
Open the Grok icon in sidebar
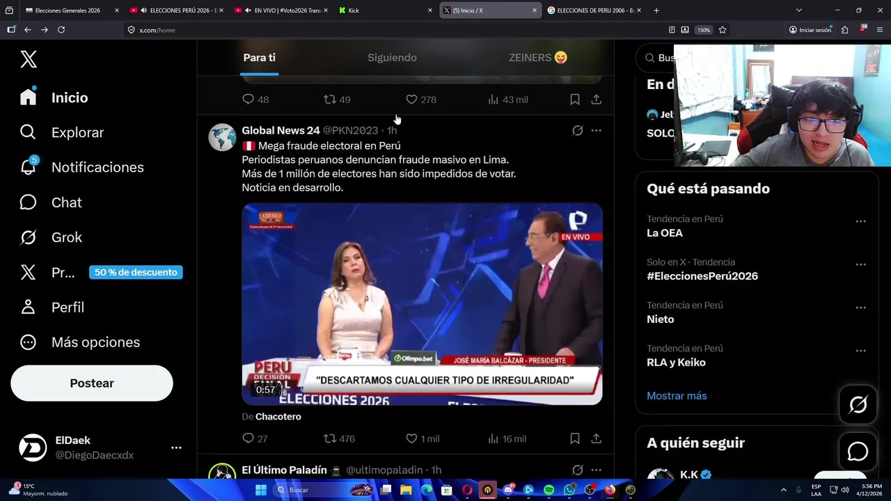tap(28, 237)
